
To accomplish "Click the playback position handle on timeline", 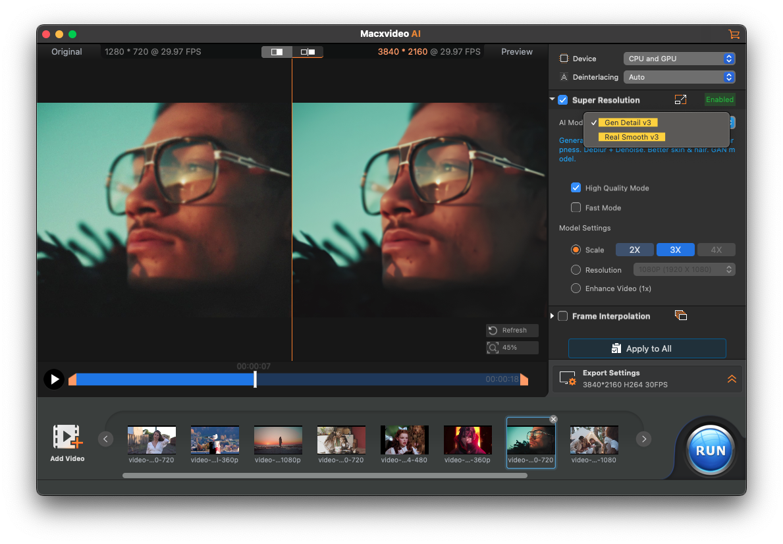I will click(x=255, y=379).
